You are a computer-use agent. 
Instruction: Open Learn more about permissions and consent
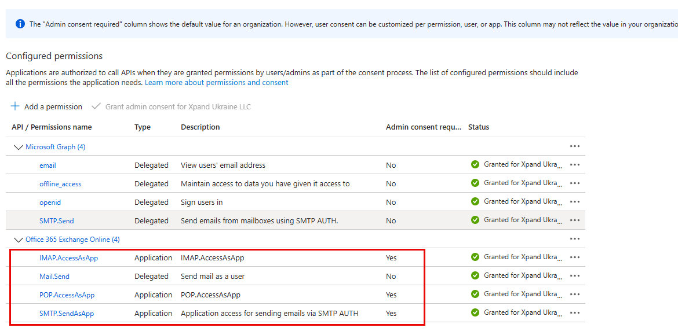click(216, 83)
